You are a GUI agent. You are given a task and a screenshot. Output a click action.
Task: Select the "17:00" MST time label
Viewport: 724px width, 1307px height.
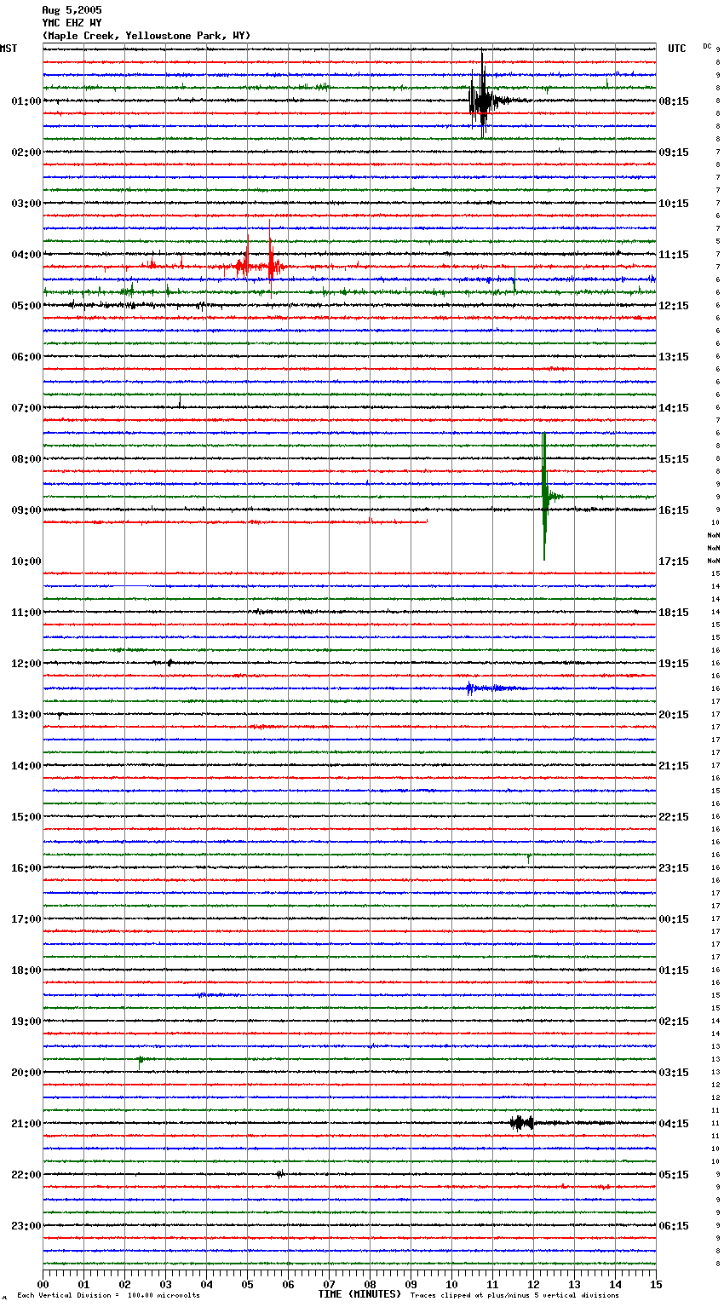click(x=26, y=919)
